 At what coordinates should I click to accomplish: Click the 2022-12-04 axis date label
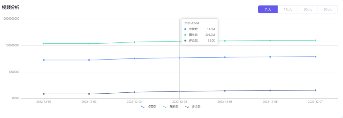pyautogui.click(x=179, y=102)
